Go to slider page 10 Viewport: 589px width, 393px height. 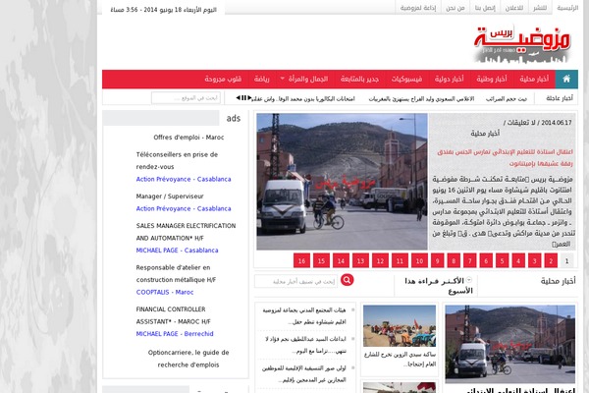coord(419,260)
